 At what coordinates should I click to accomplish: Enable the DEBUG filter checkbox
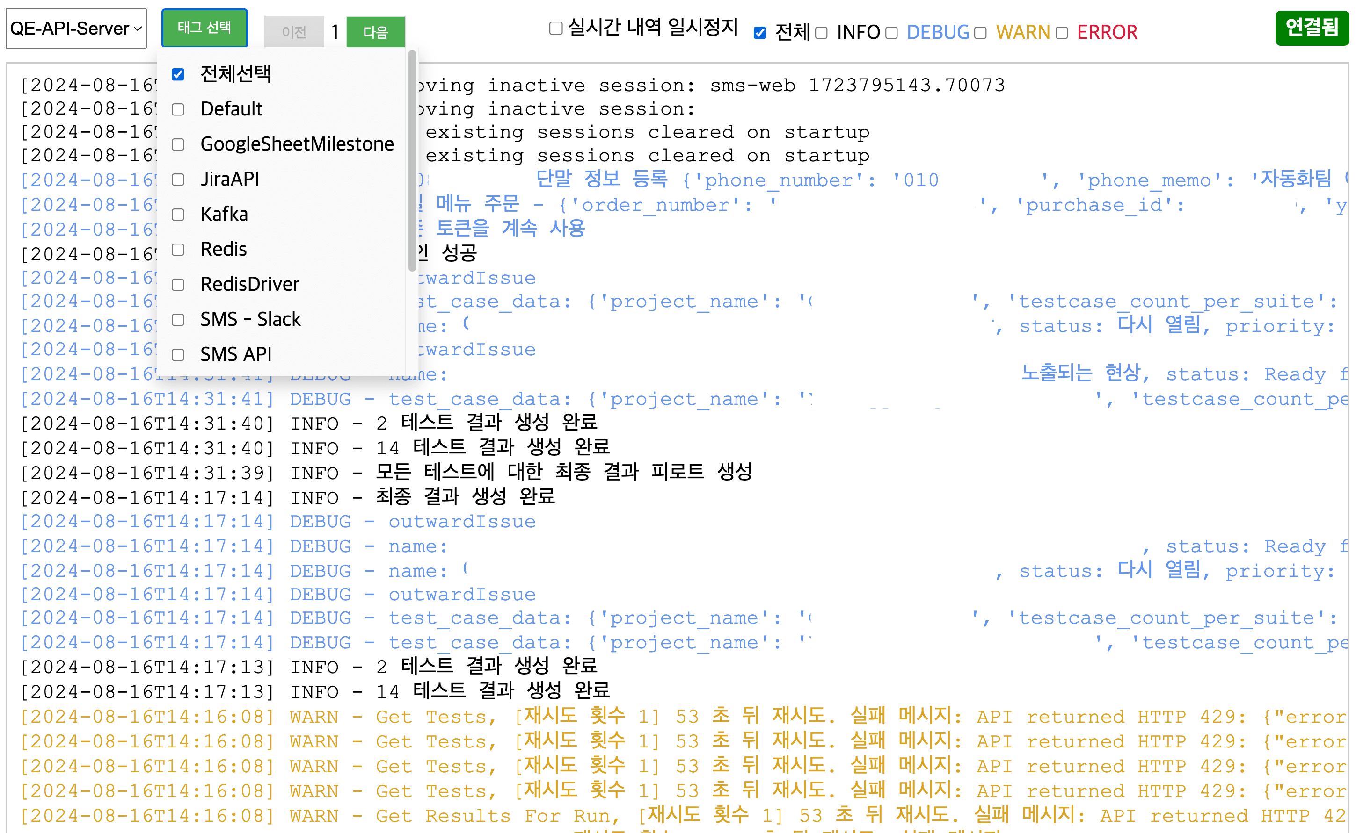[x=892, y=33]
